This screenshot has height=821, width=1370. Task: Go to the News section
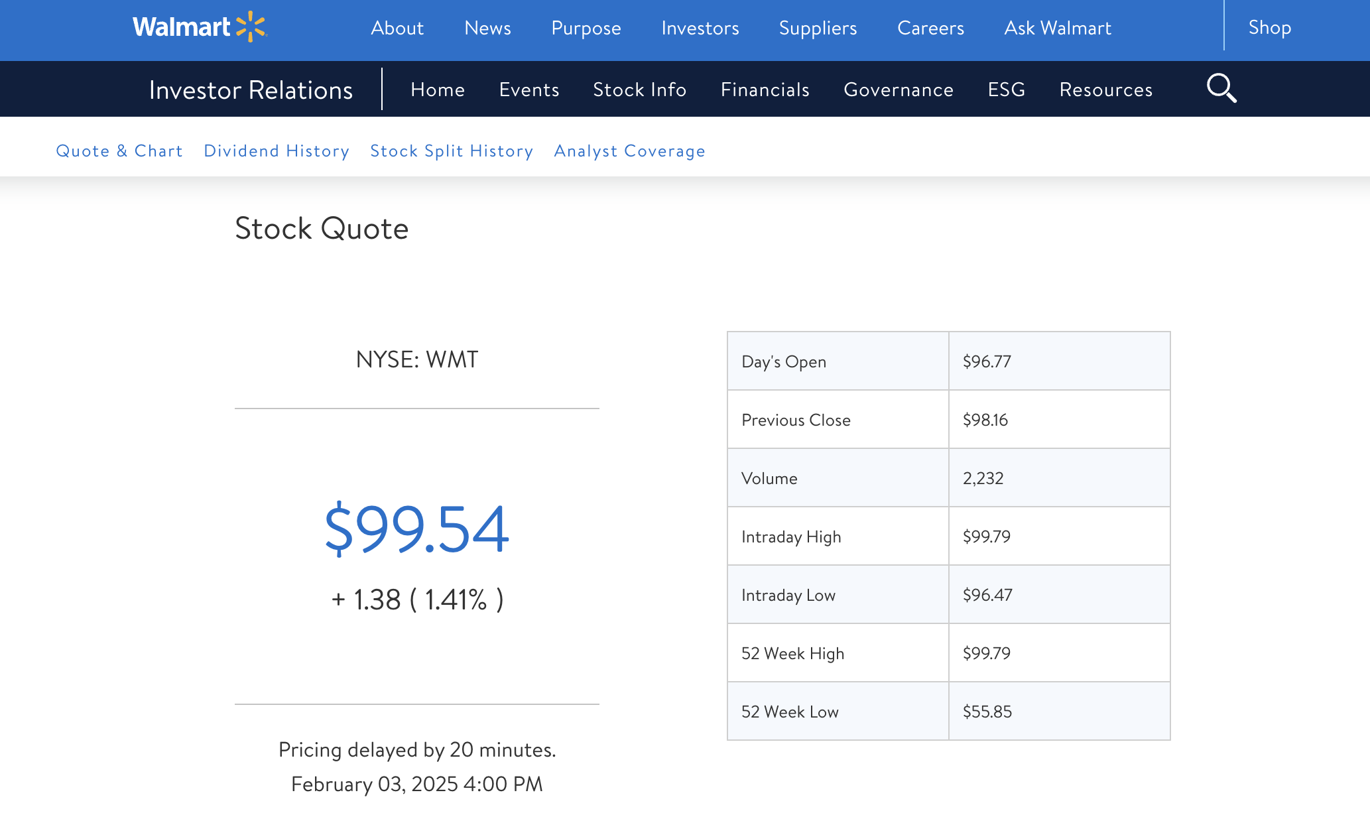[487, 28]
